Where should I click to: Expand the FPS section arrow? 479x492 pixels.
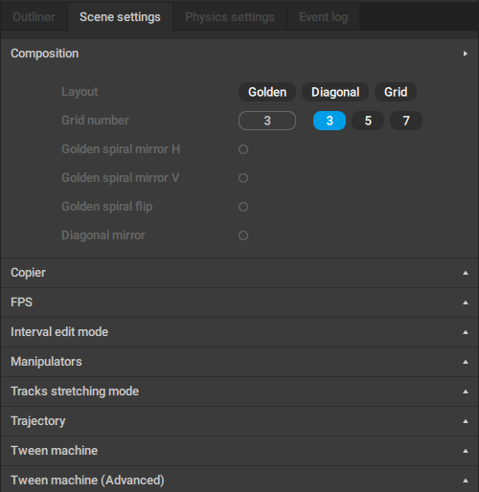[466, 302]
